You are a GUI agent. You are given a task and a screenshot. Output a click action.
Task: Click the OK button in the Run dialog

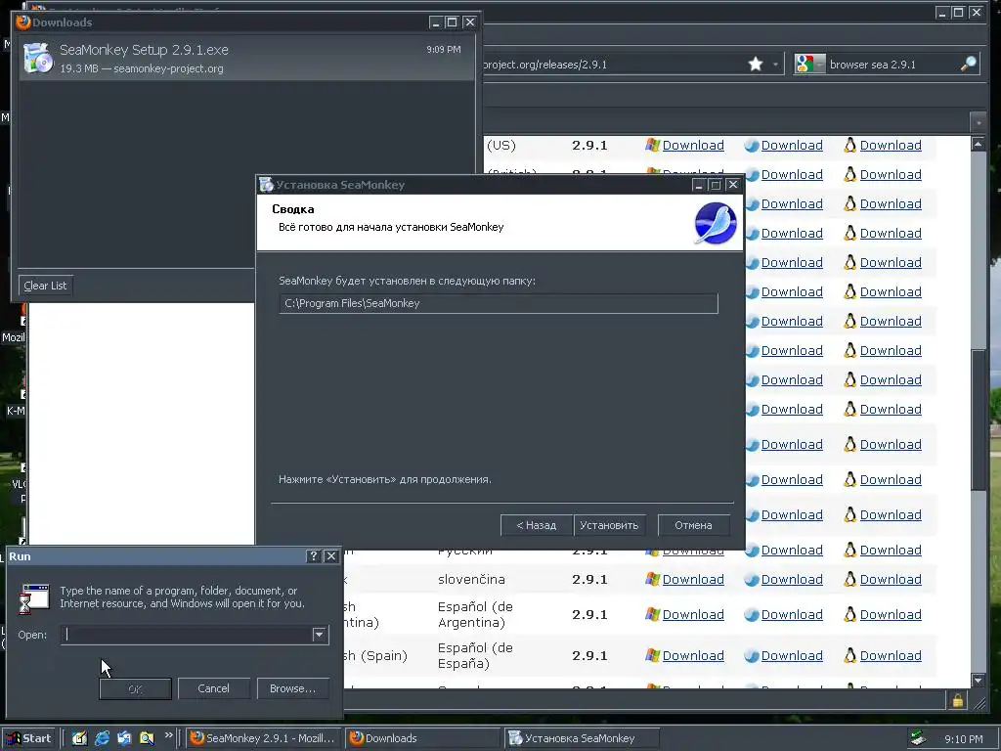click(135, 689)
